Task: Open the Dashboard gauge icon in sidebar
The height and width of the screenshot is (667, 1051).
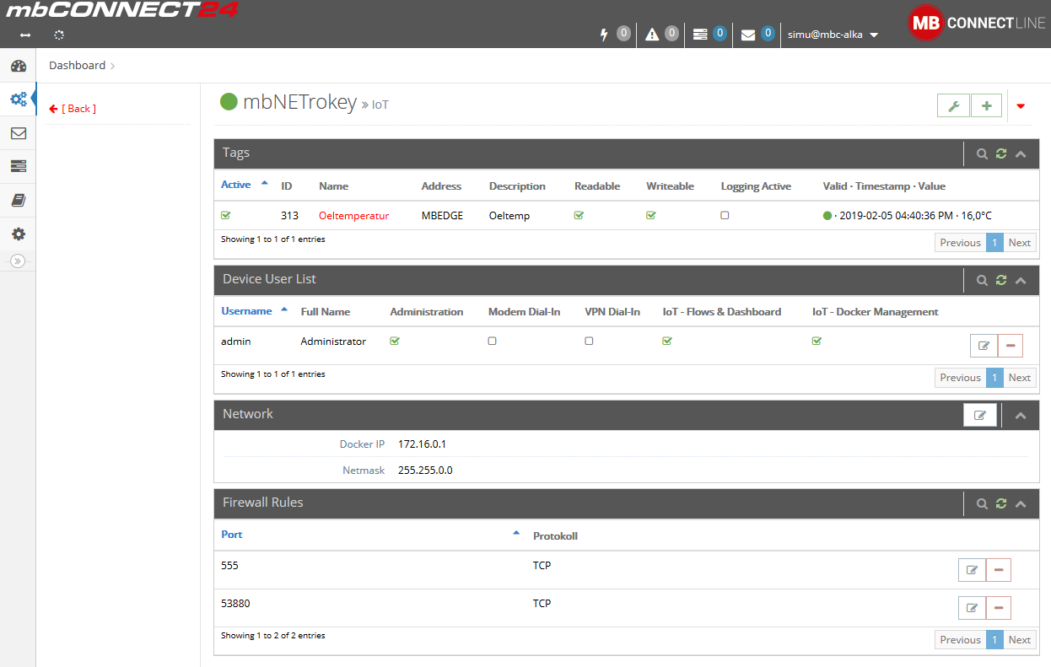Action: pos(18,66)
